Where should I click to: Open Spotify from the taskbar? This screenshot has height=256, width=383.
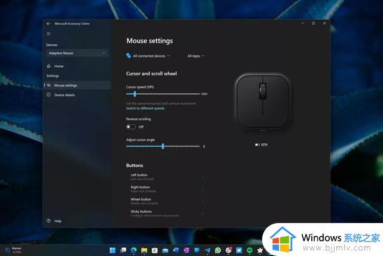(250, 250)
